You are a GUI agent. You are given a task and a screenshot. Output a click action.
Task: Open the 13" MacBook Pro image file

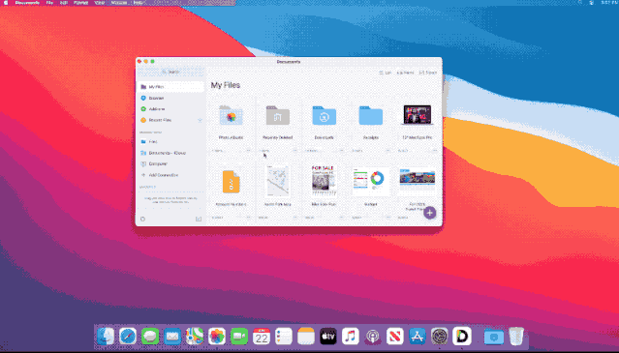(418, 115)
